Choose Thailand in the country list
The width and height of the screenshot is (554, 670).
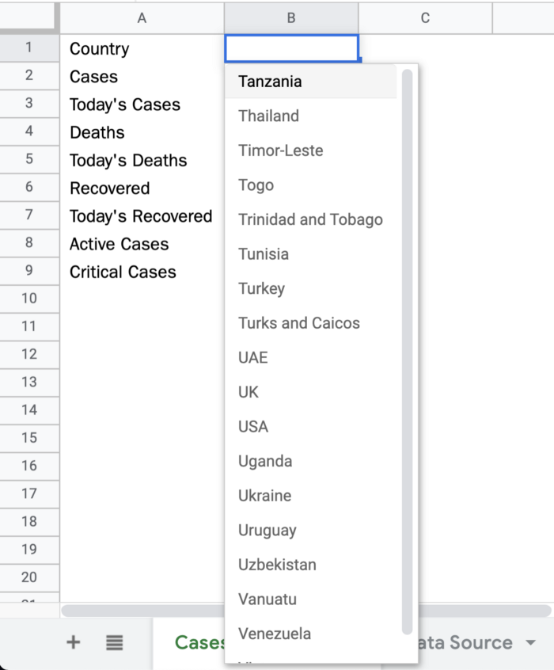pyautogui.click(x=268, y=116)
